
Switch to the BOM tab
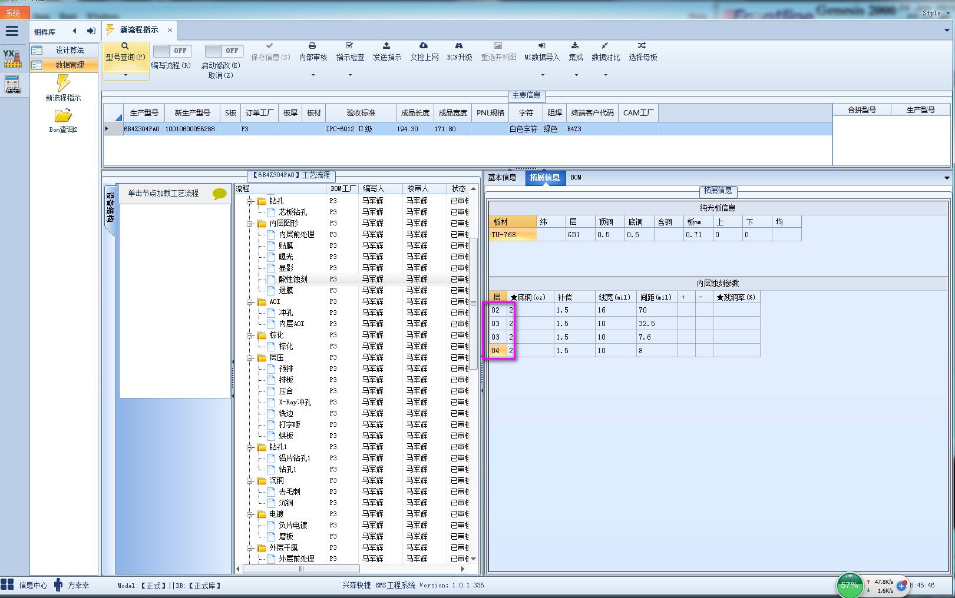(x=576, y=178)
